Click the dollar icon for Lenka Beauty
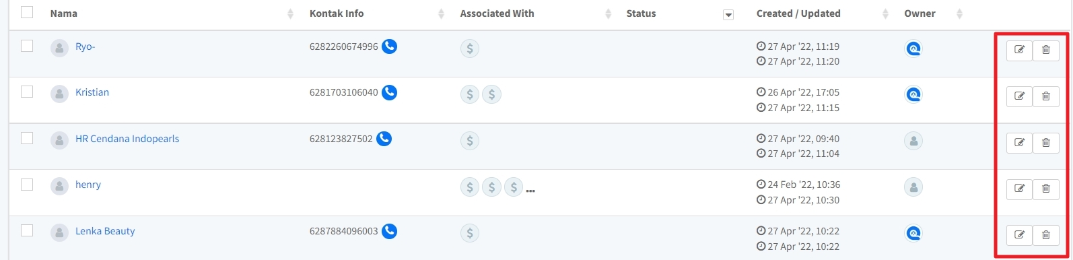Image resolution: width=1073 pixels, height=260 pixels. click(470, 233)
